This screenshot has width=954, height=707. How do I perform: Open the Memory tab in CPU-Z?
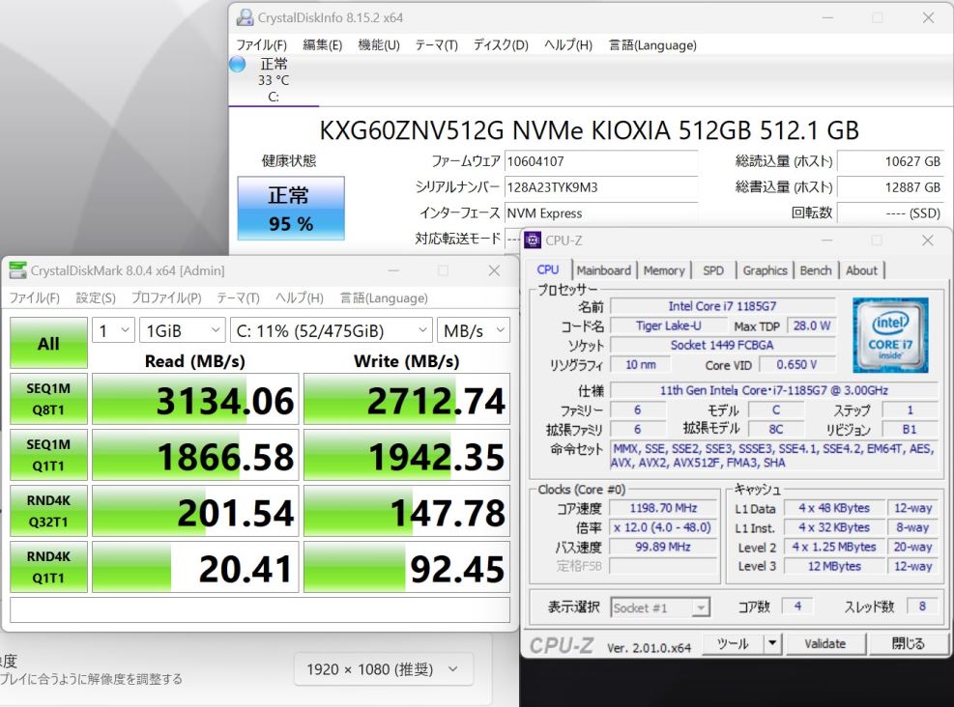point(664,270)
